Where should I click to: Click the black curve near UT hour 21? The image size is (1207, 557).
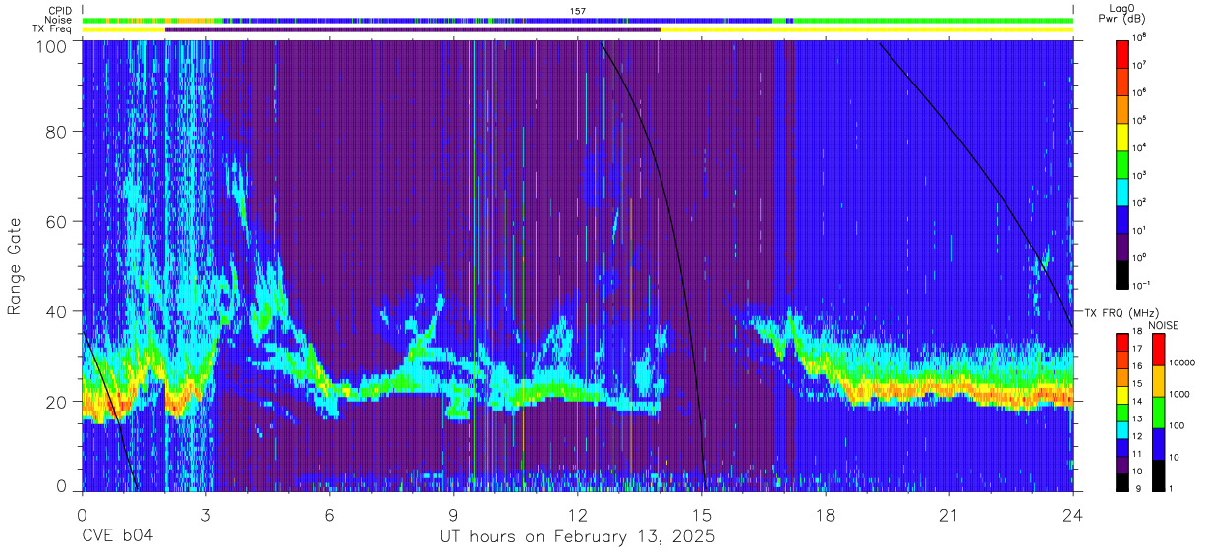point(949,127)
